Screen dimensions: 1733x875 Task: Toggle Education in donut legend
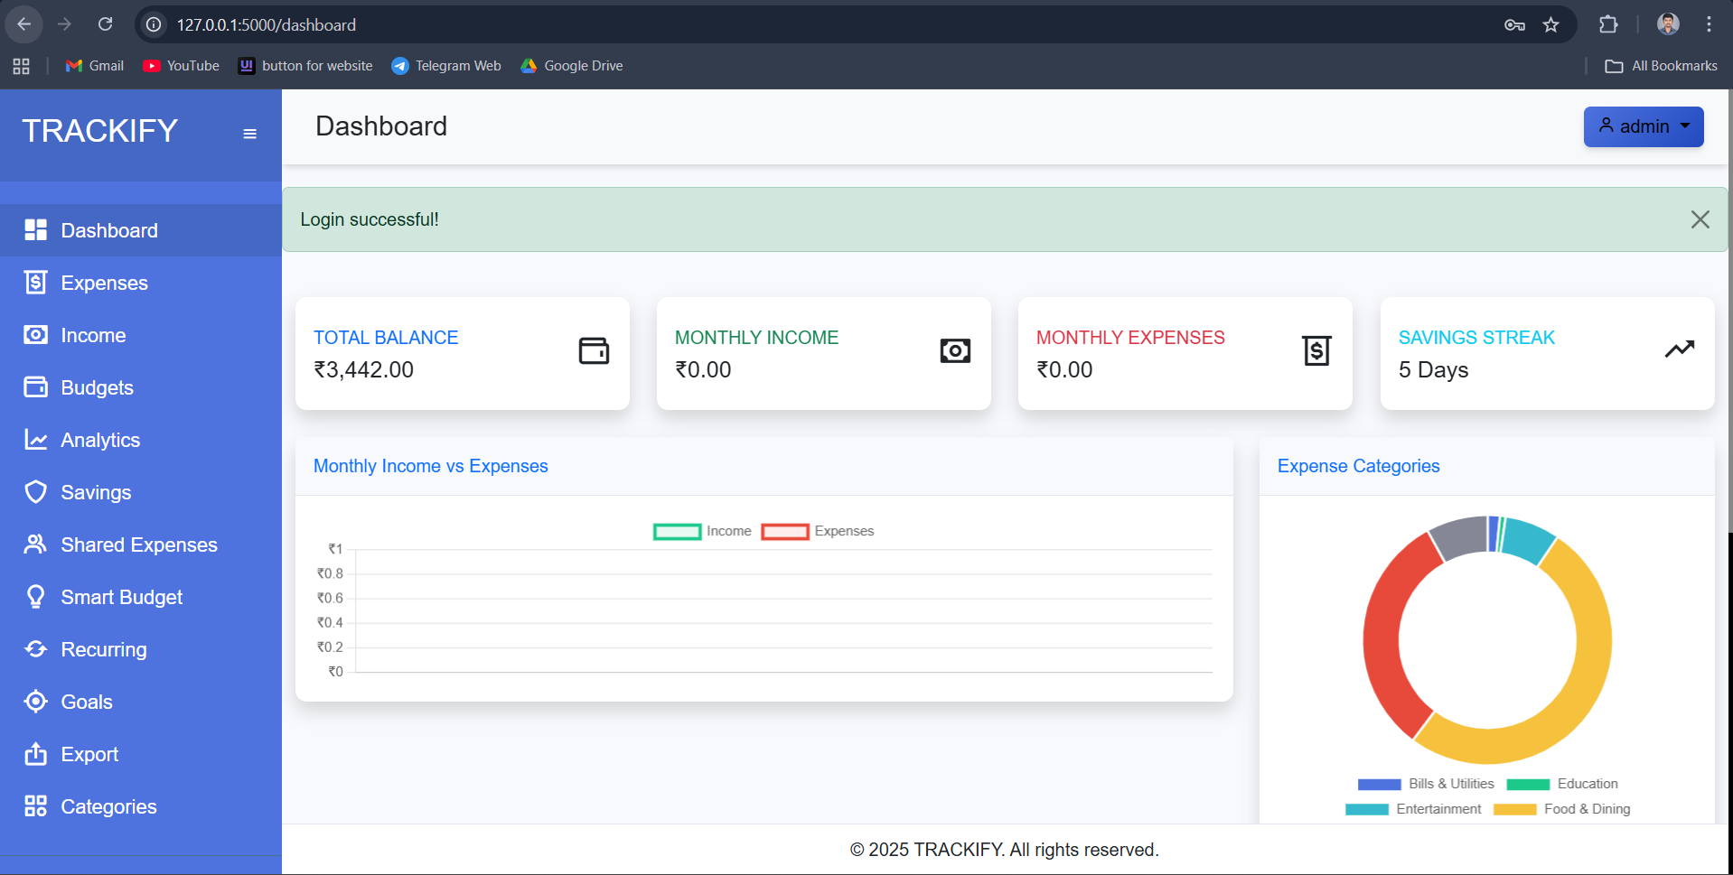tap(1562, 784)
